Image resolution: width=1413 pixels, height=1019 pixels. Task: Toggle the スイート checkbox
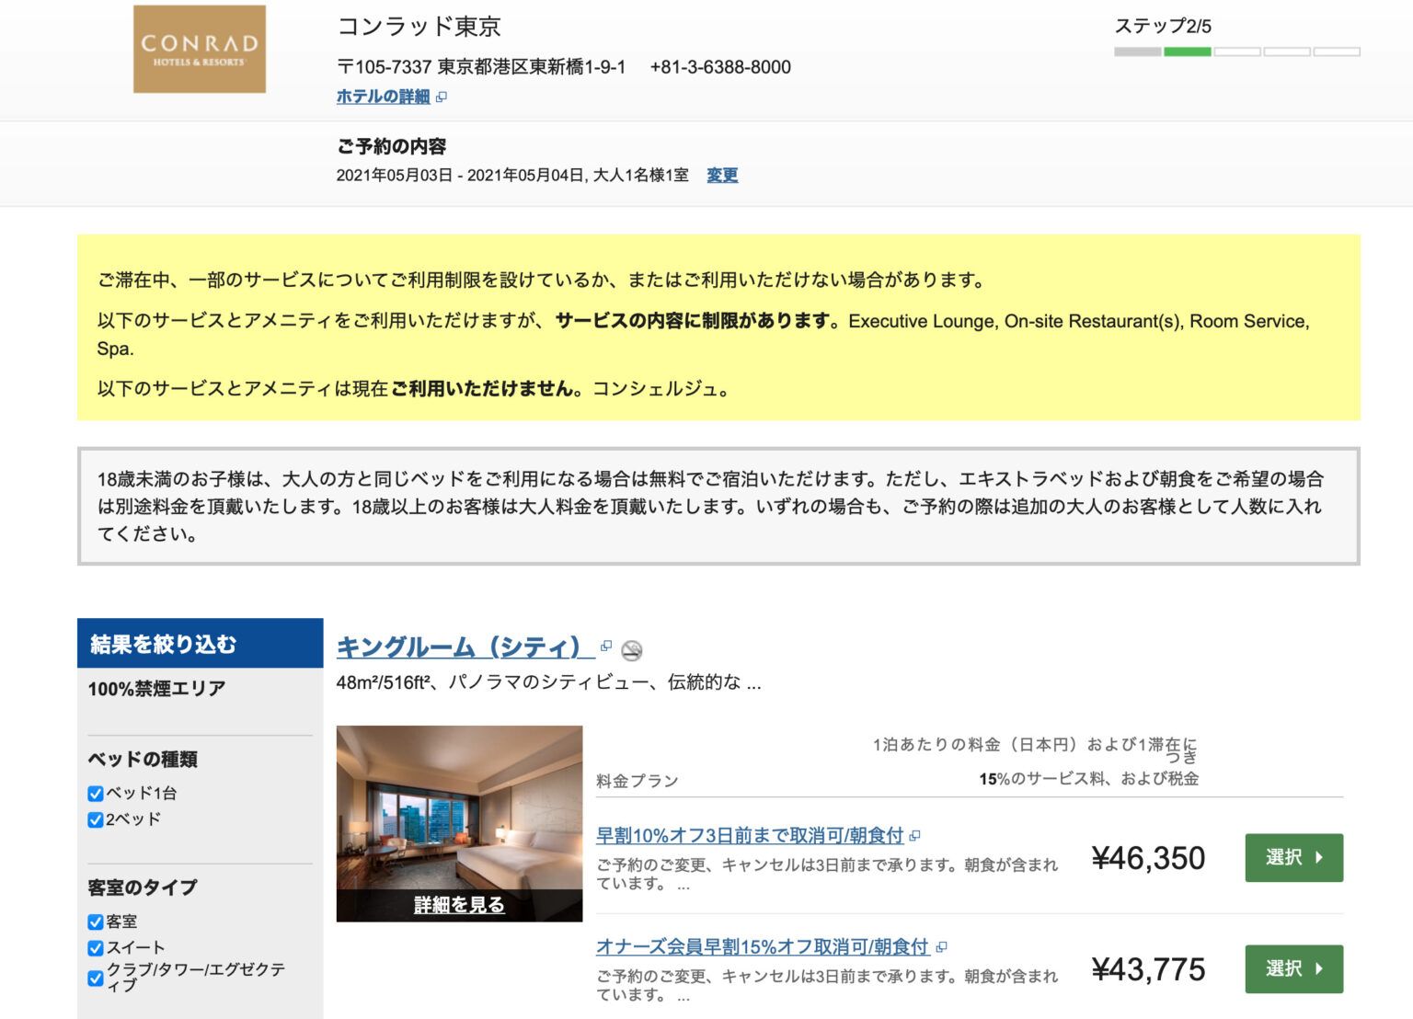96,947
